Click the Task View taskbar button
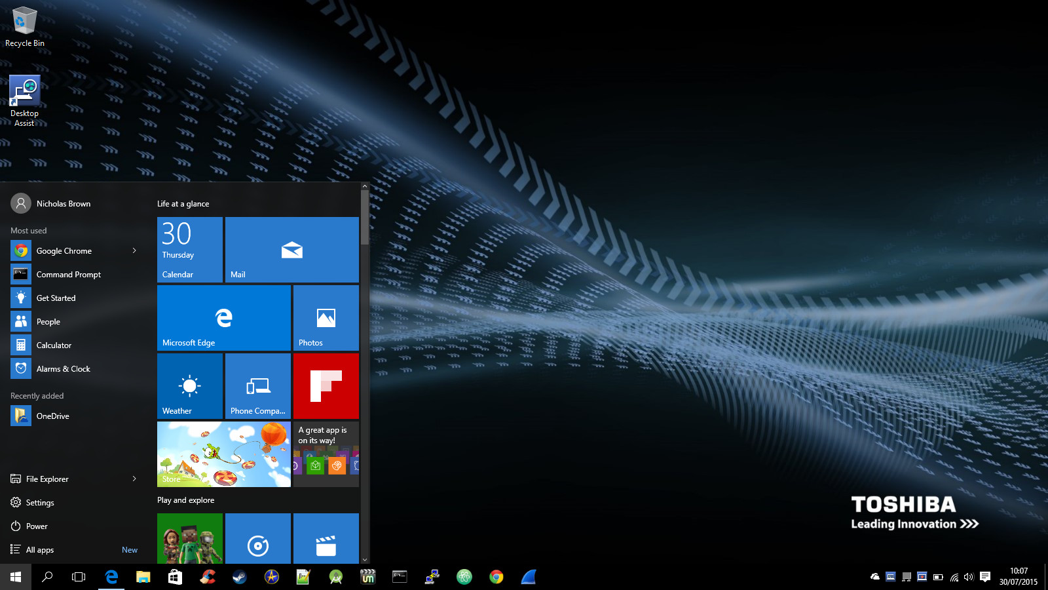This screenshot has height=590, width=1048. pyautogui.click(x=79, y=577)
